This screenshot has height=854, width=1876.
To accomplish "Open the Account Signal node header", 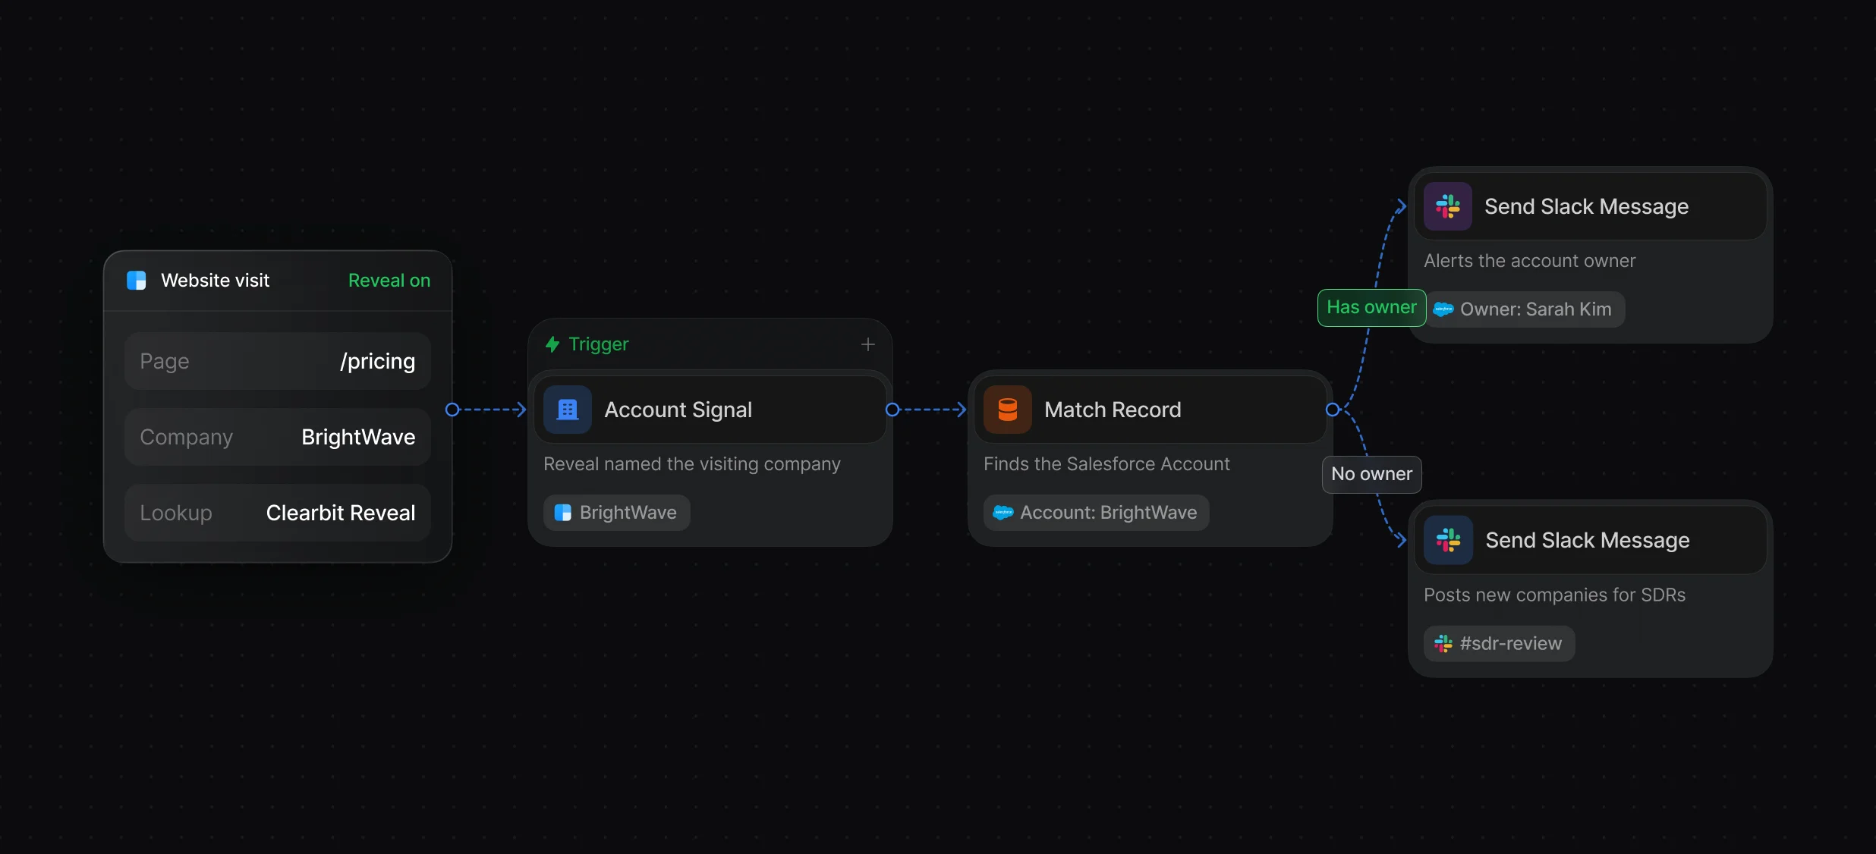I will (x=710, y=410).
